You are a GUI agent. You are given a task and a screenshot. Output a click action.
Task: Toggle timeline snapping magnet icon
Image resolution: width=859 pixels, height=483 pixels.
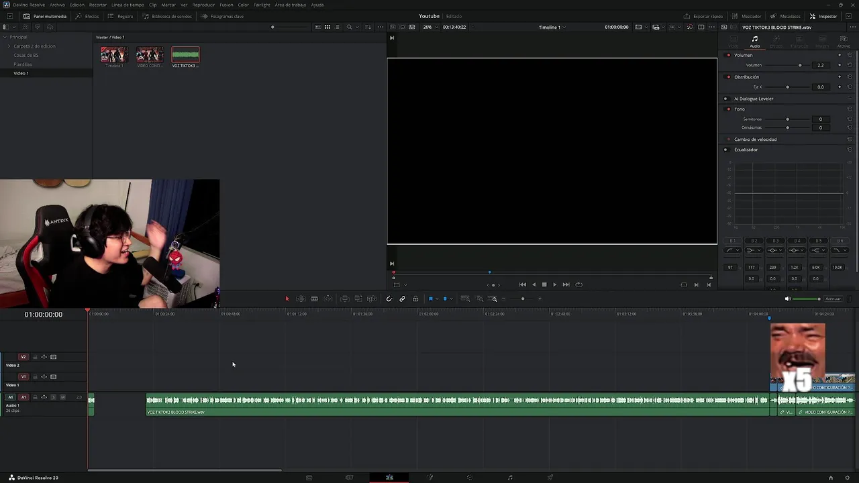(389, 299)
